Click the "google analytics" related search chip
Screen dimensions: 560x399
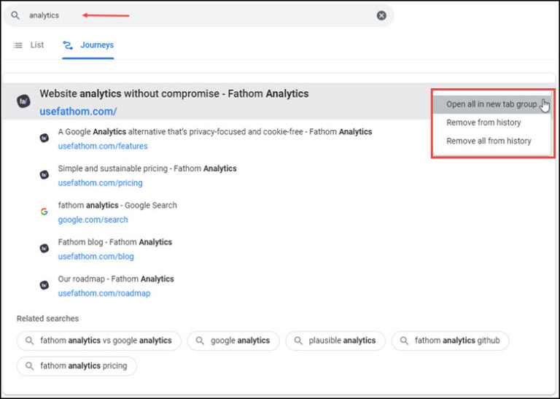pyautogui.click(x=233, y=341)
